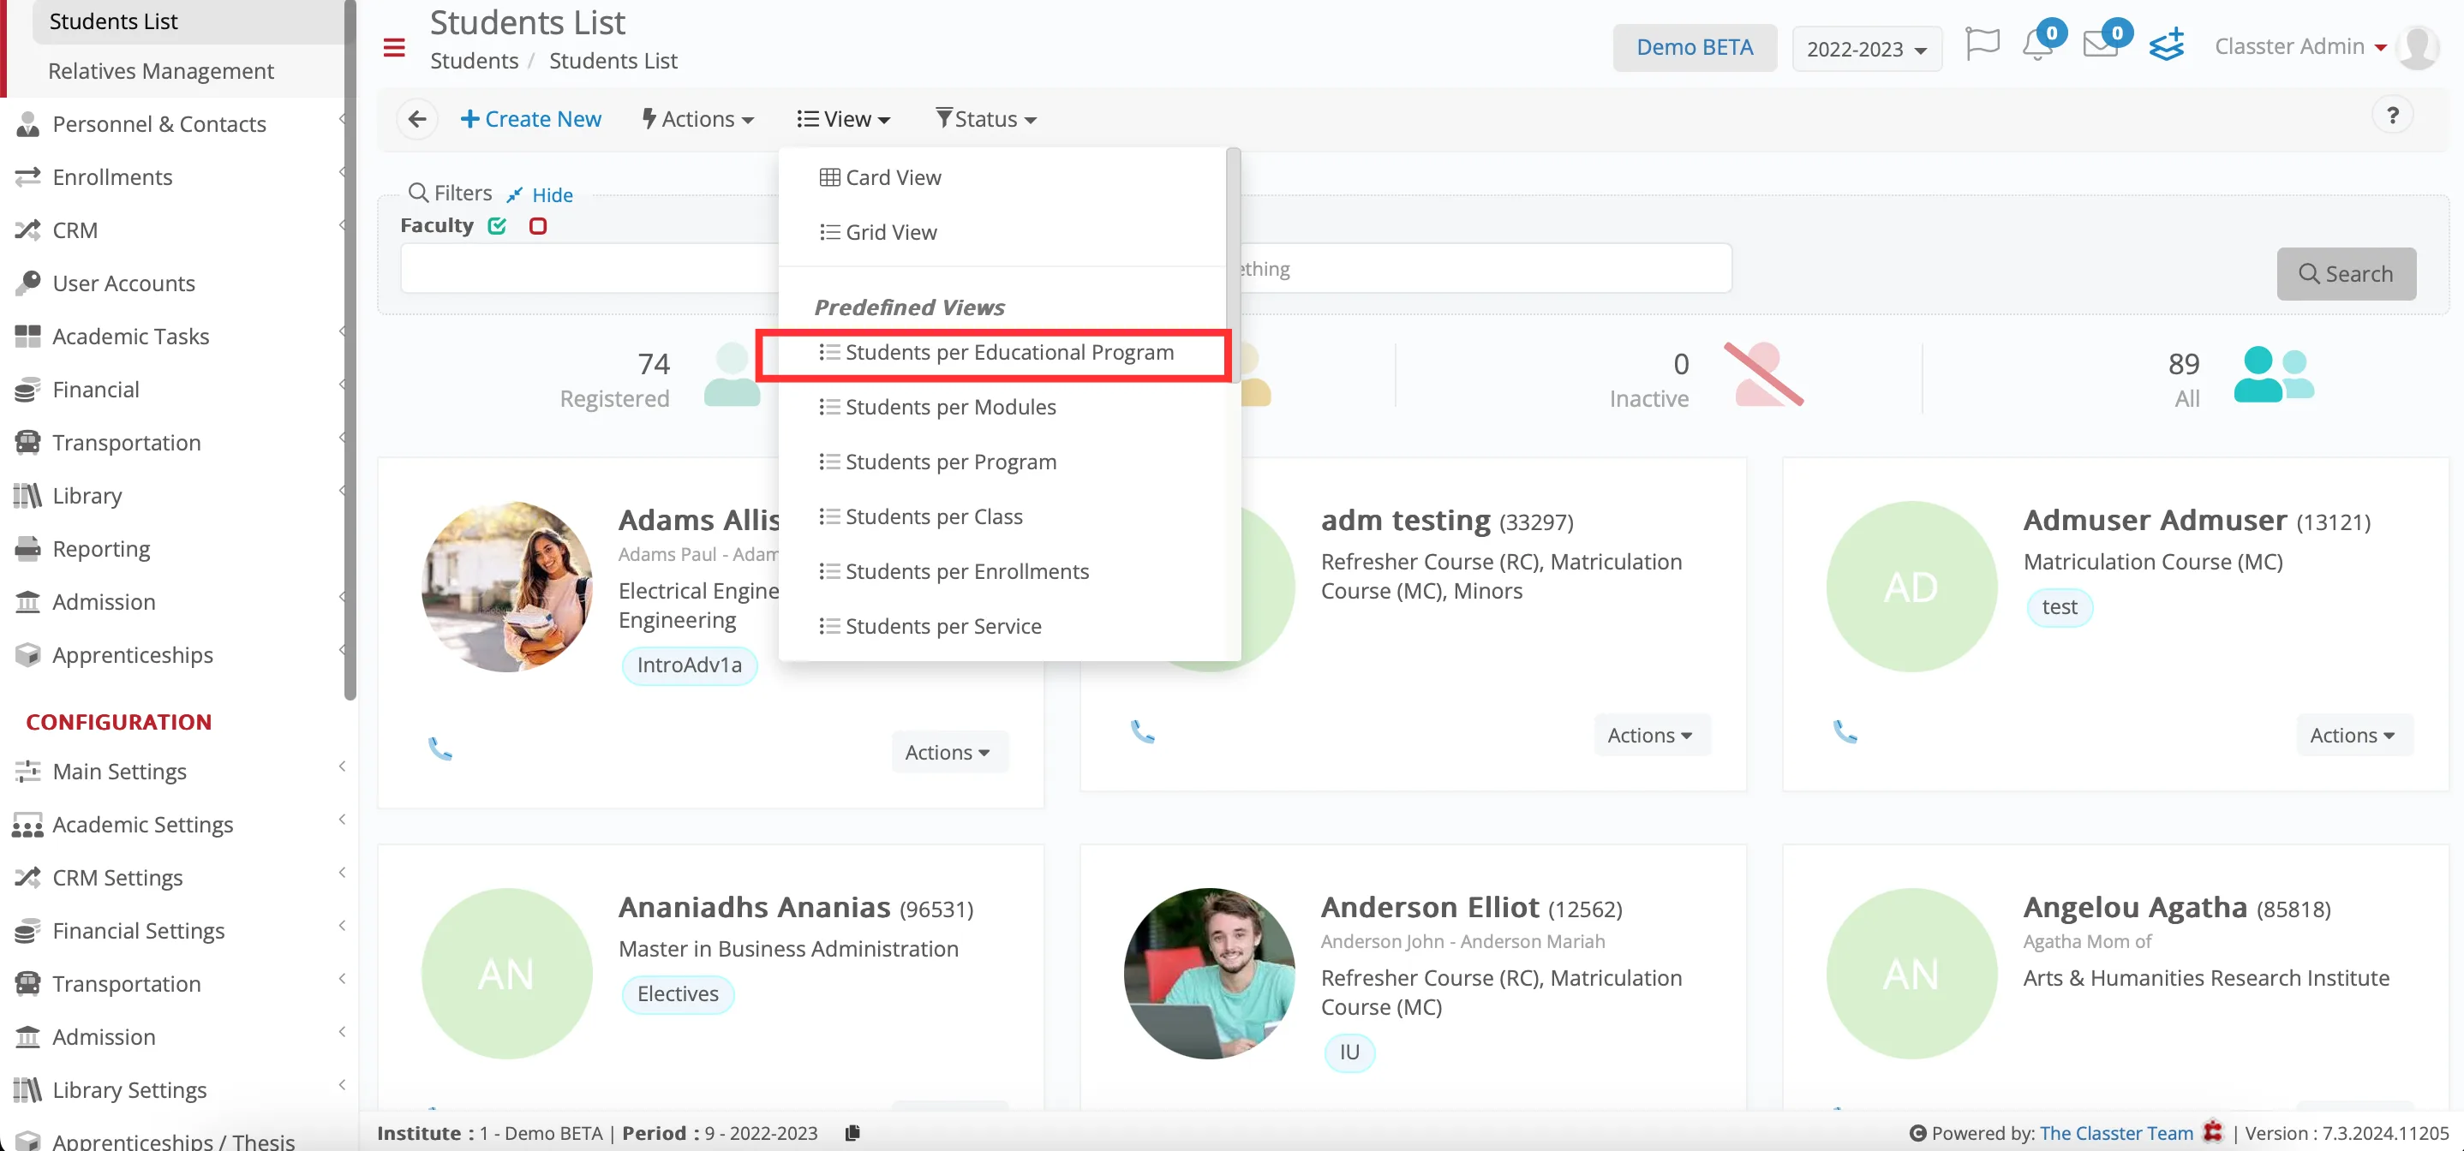Click the All students group icon
The height and width of the screenshot is (1151, 2464).
click(x=2273, y=375)
